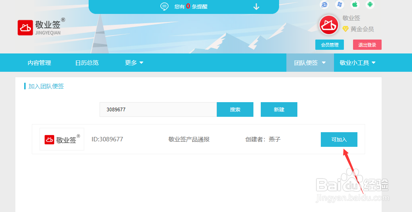
Task: Click the 敬业签 username text
Action: (x=351, y=18)
